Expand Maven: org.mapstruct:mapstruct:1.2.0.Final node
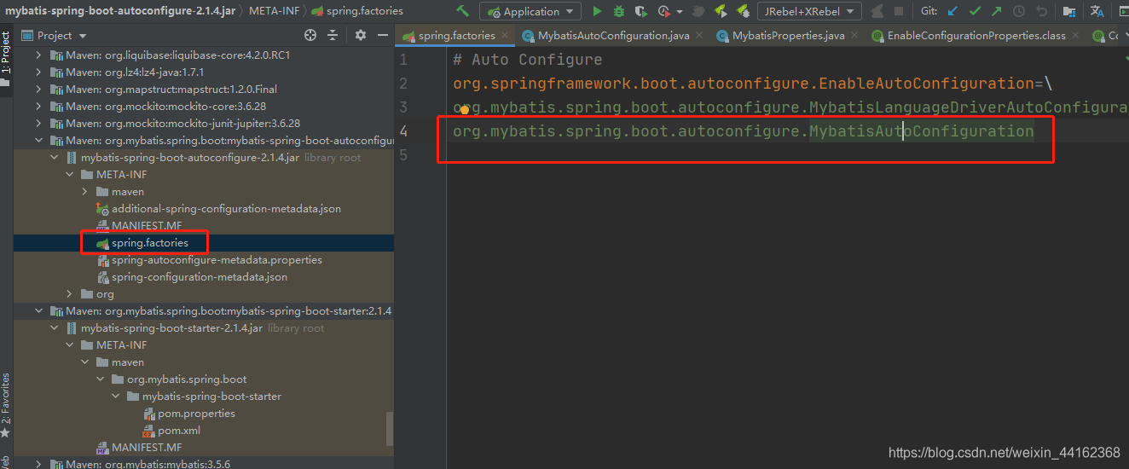The height and width of the screenshot is (469, 1129). pyautogui.click(x=38, y=89)
